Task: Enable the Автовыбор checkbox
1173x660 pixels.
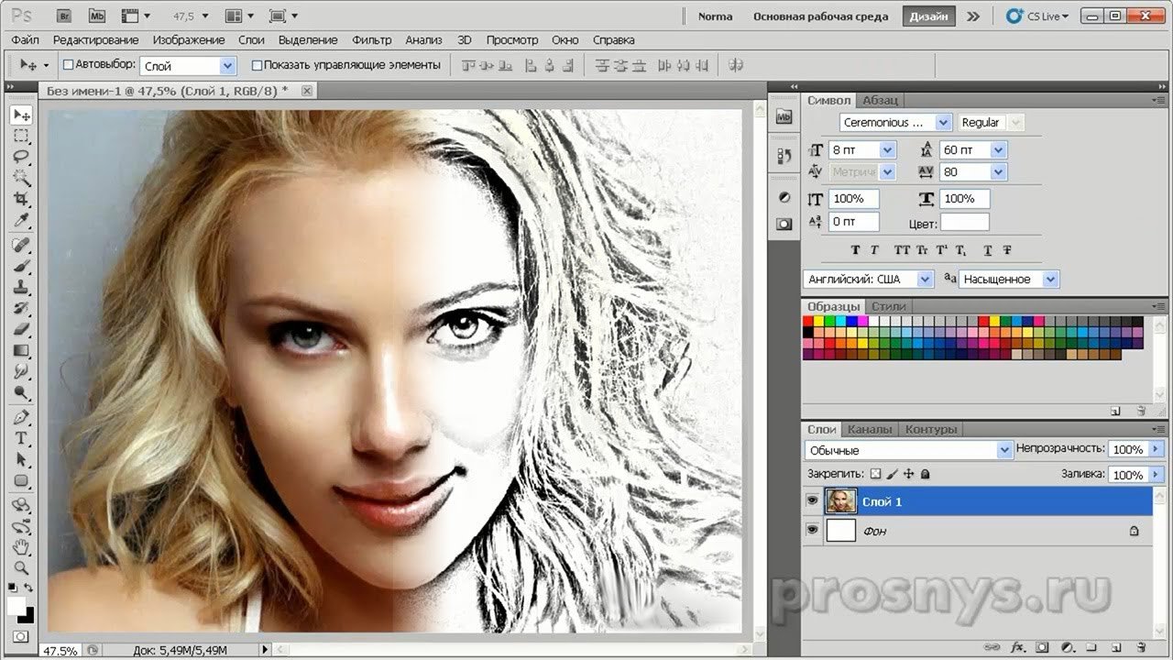Action: 68,65
